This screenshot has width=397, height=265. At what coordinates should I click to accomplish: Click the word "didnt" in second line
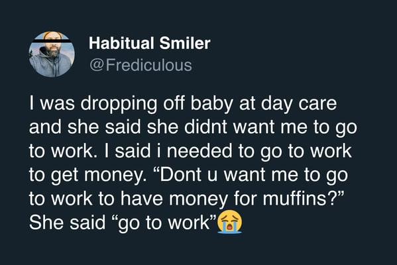pos(205,127)
